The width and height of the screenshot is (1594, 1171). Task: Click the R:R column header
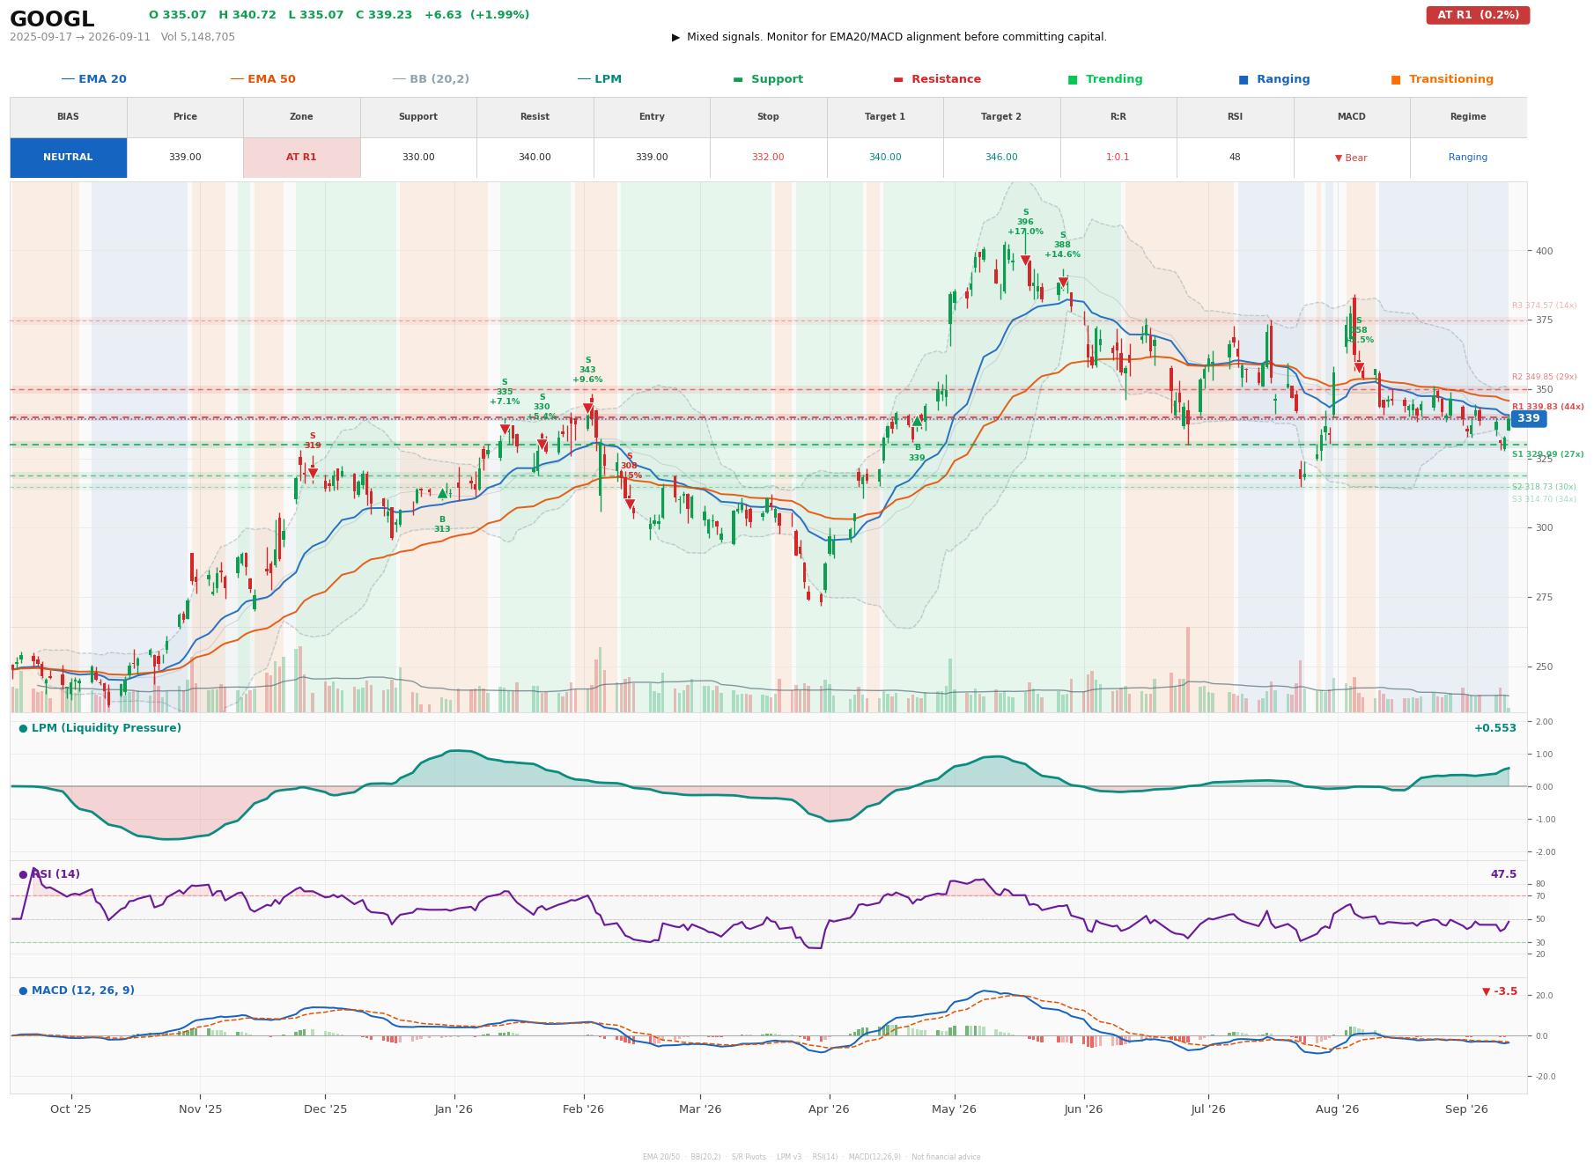(x=1118, y=117)
